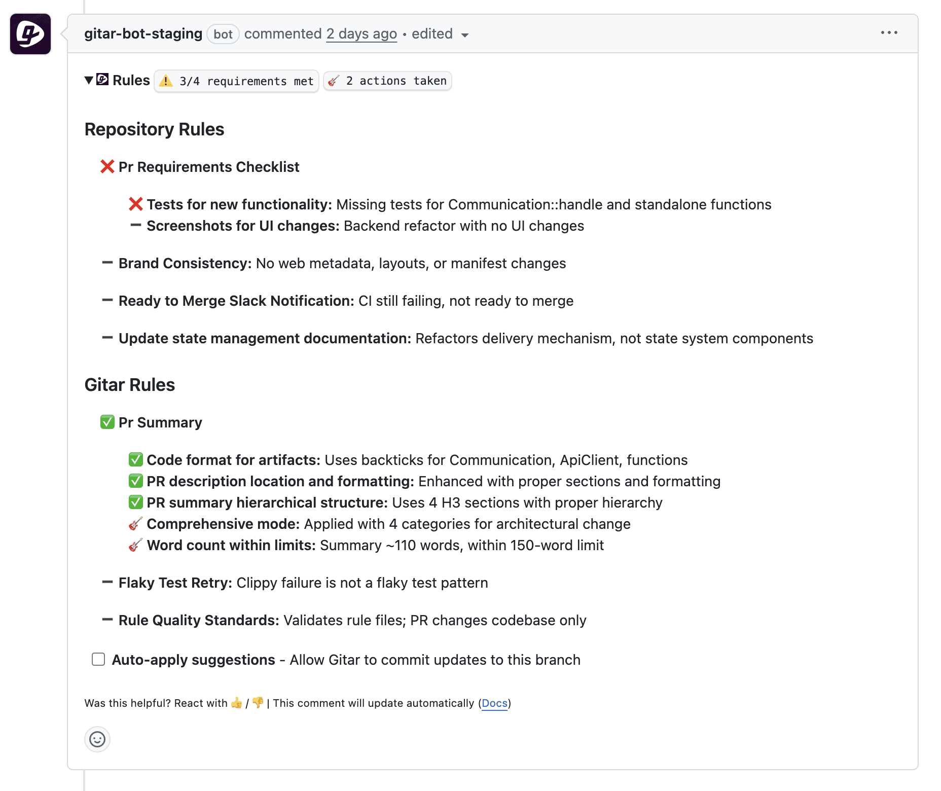The image size is (941, 791).
Task: Collapse the Rules disclosure triangle
Action: click(x=89, y=80)
